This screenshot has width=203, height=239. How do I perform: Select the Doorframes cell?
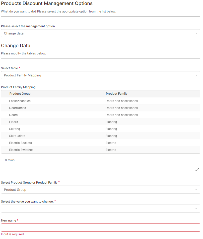tap(53, 108)
